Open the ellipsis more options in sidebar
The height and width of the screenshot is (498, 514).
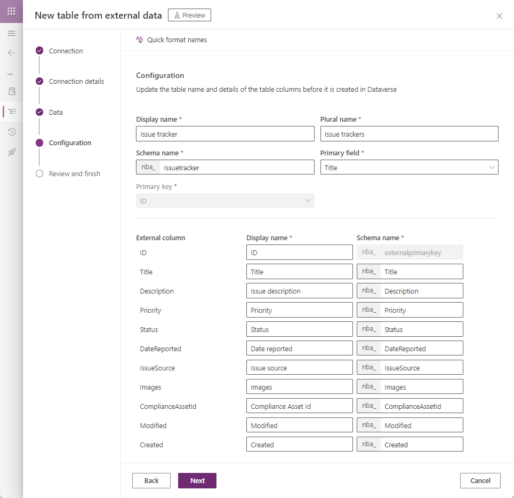[10, 74]
